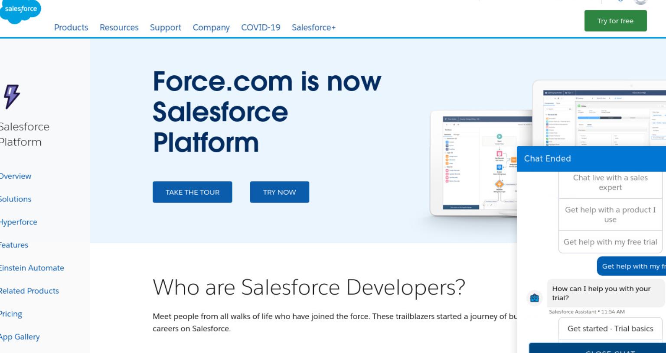
Task: Go to the COVID-19 menu item
Action: click(x=261, y=27)
